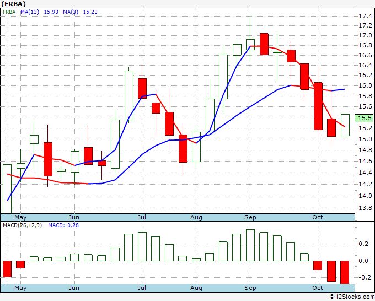Click the 16.2 price axis label
This screenshot has height=301, width=375.
365,76
